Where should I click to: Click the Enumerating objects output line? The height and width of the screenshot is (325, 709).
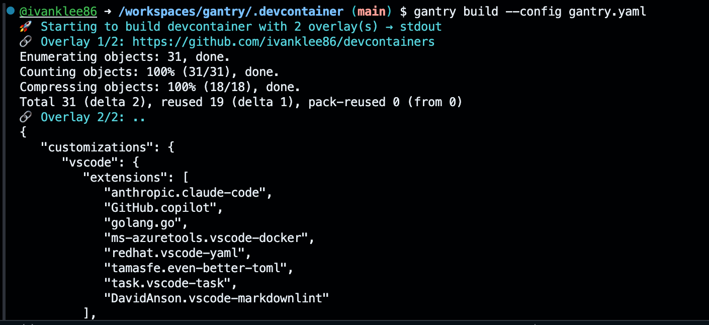tap(125, 57)
